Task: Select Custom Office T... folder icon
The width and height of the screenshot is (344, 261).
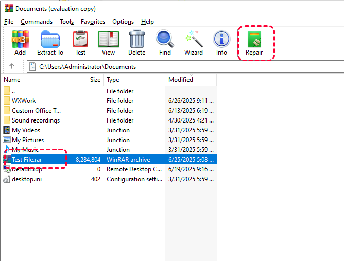Action: click(7, 110)
